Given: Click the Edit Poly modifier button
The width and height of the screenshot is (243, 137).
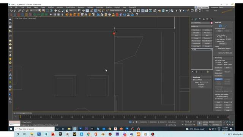Looking at the screenshot, I should click(x=207, y=30).
